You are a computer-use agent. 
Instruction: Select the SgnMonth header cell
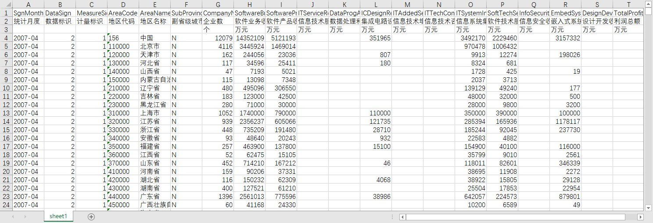29,13
